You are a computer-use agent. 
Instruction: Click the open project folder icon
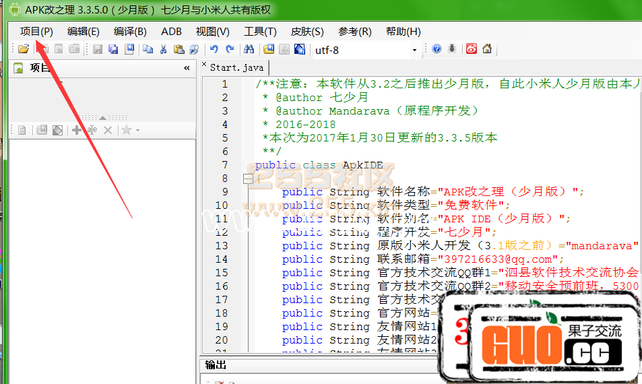click(x=24, y=49)
